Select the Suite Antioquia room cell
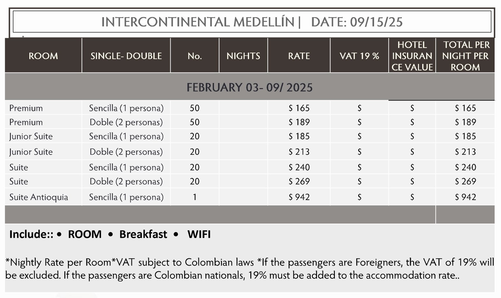Viewport: 501px width, 298px height. [x=39, y=197]
